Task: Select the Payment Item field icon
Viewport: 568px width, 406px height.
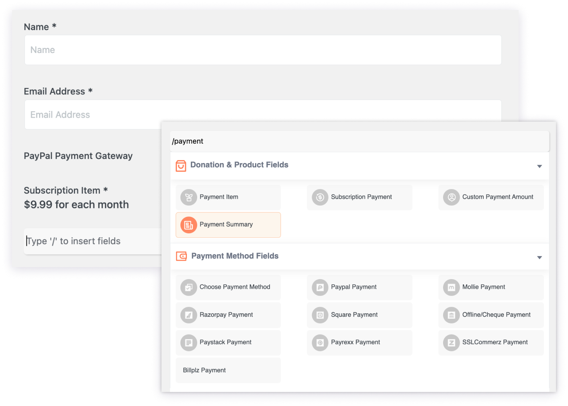Action: (x=189, y=197)
